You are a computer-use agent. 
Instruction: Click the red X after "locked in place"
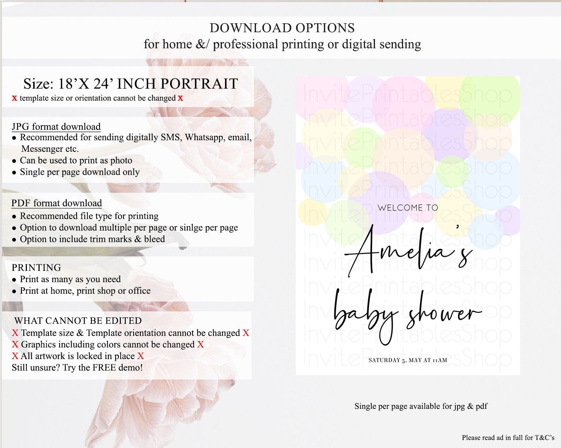click(x=141, y=356)
